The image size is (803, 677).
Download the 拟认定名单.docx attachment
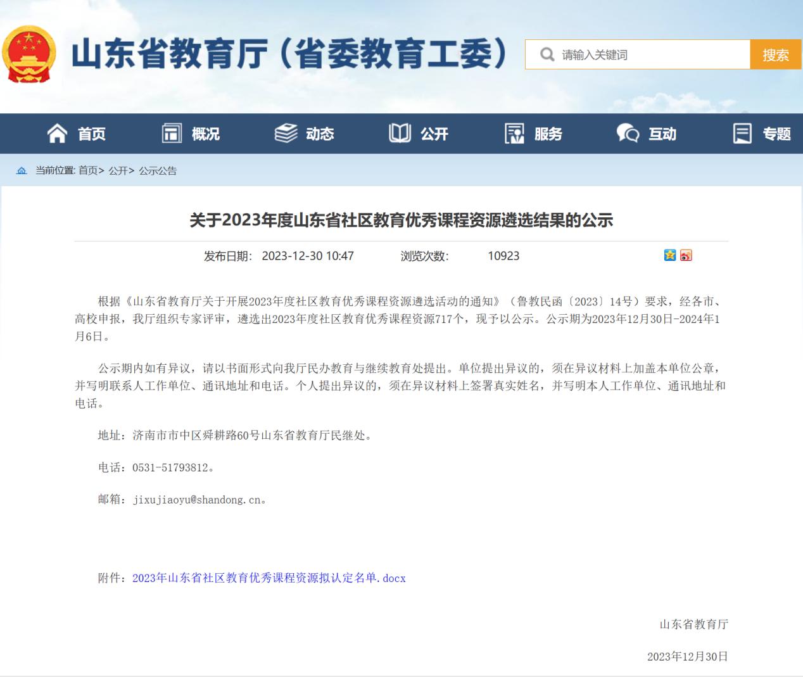point(269,578)
